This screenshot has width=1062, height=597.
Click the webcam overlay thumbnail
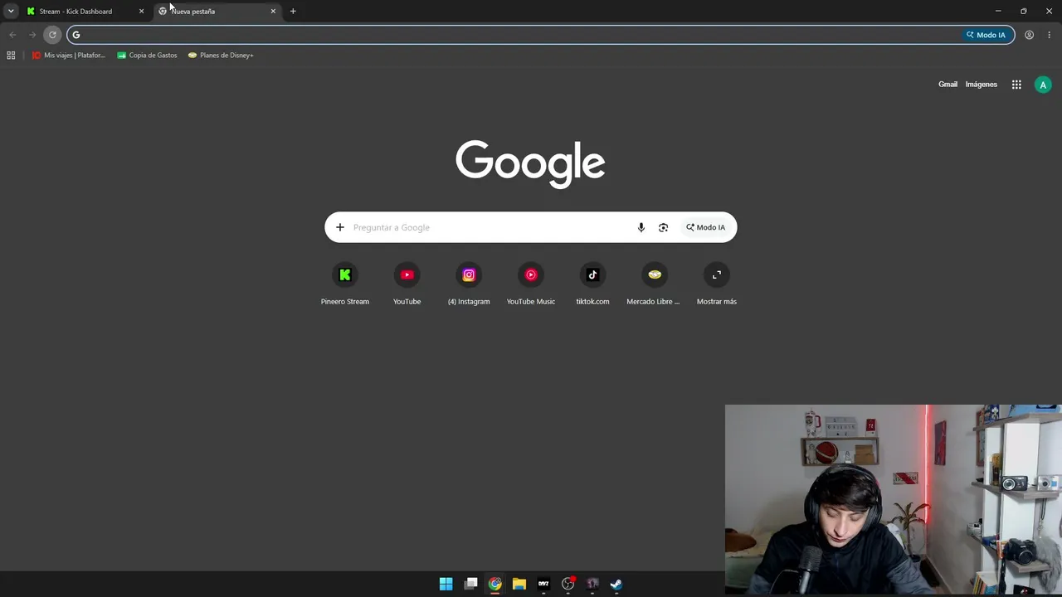click(x=894, y=500)
